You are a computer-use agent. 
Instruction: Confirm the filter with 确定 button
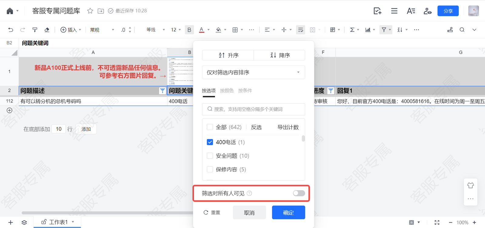(288, 213)
